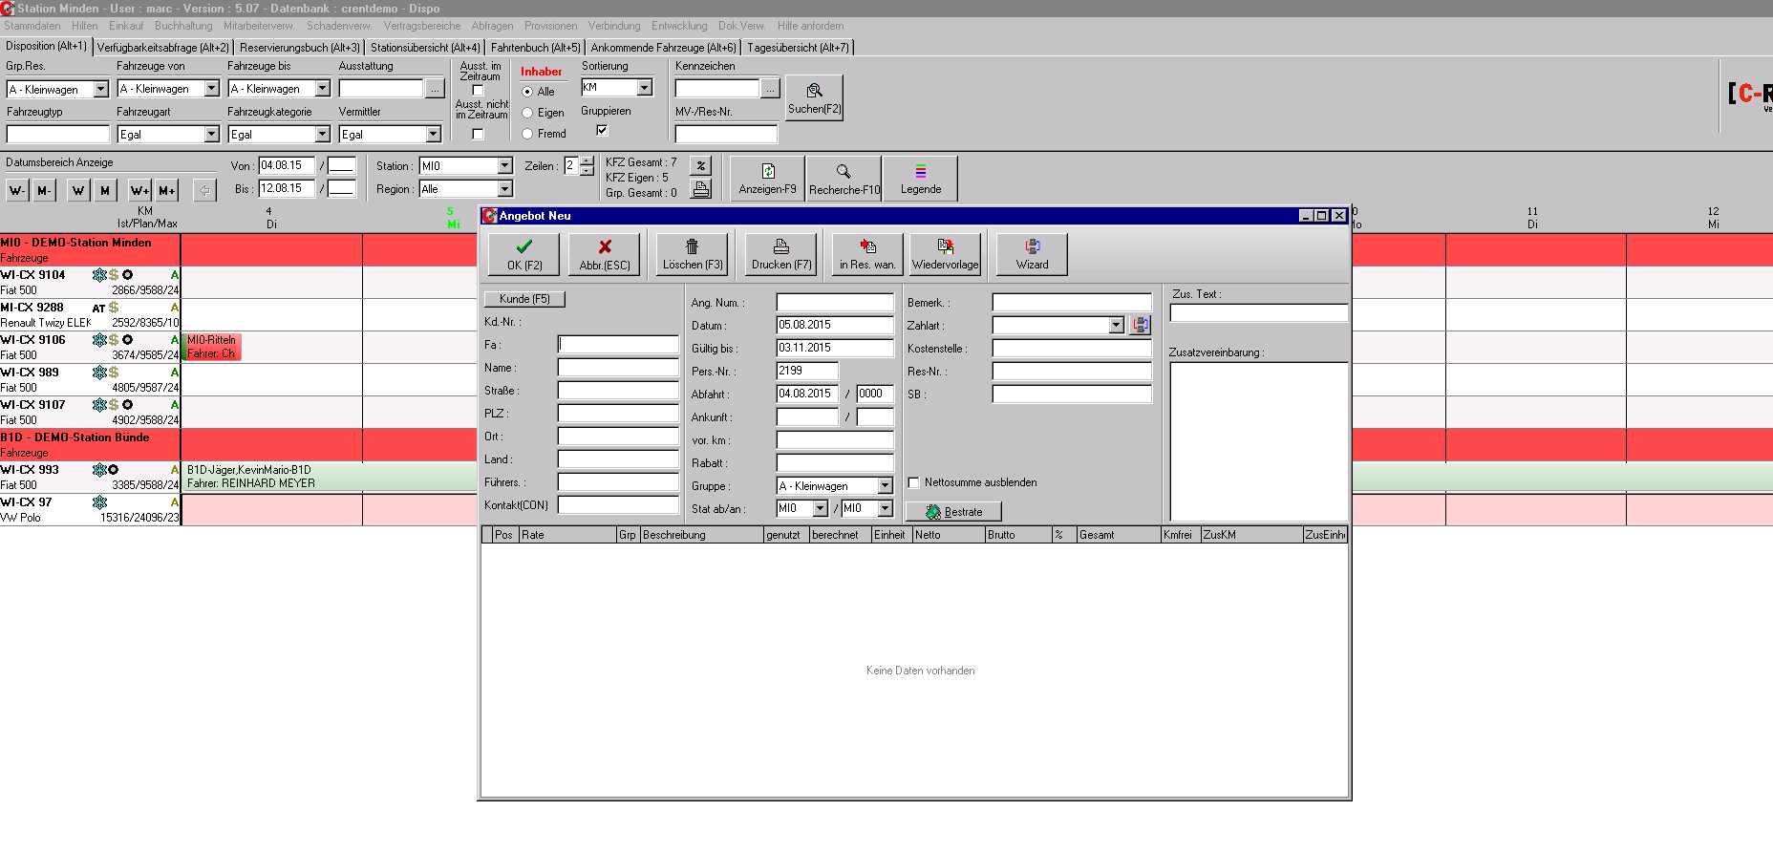Expand the Station MI0 dropdown
Image resolution: width=1773 pixels, height=853 pixels.
point(504,166)
